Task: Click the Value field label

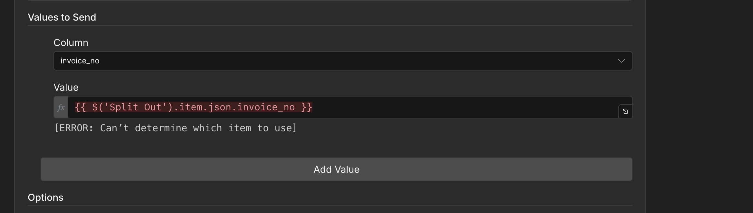Action: click(66, 88)
